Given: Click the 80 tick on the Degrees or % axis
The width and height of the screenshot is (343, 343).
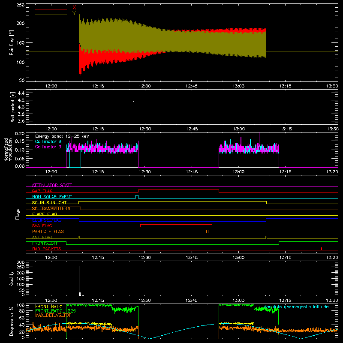Looking at the screenshot, I should pyautogui.click(x=22, y=311).
